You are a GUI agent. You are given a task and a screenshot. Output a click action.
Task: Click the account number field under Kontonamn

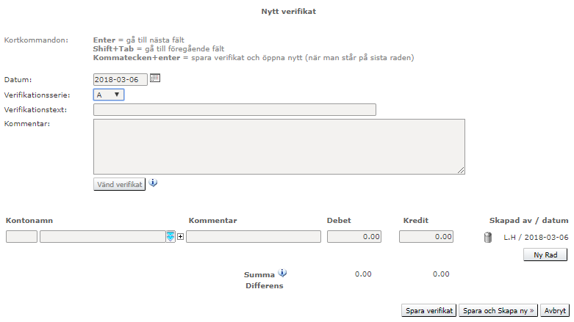click(21, 236)
